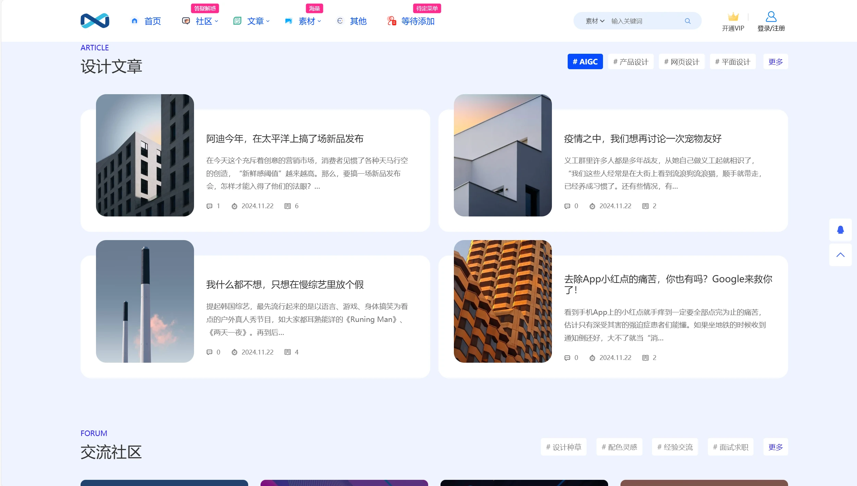Click the search magnifier icon
The width and height of the screenshot is (857, 486).
point(687,21)
